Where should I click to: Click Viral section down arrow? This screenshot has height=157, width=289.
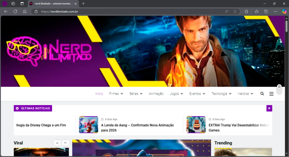pos(57,143)
